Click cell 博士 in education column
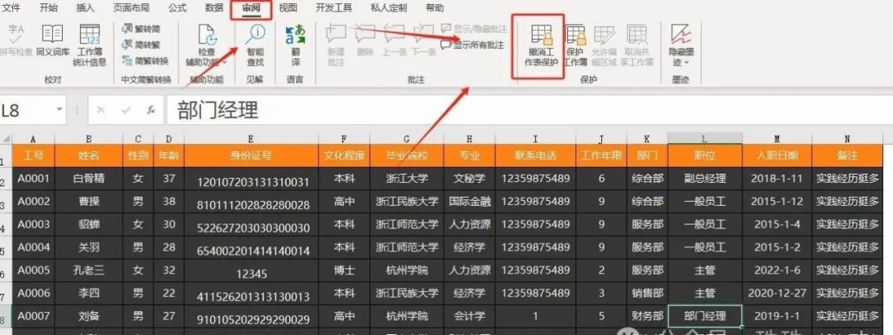This screenshot has height=335, width=893. point(344,270)
